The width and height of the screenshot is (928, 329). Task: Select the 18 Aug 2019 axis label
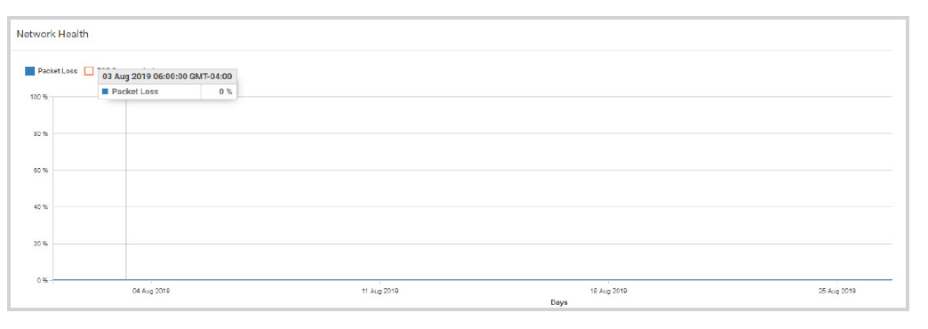click(608, 291)
